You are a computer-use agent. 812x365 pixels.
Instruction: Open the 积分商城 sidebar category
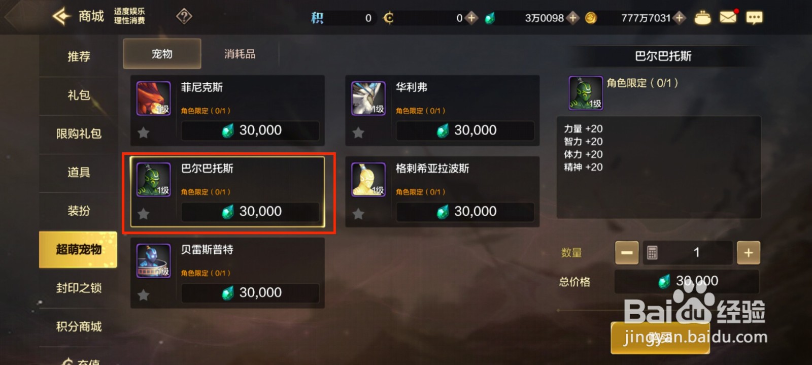[x=79, y=326]
